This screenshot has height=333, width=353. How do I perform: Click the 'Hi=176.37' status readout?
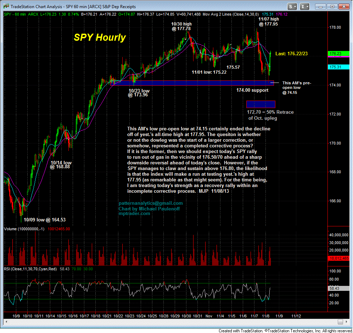click(x=145, y=14)
